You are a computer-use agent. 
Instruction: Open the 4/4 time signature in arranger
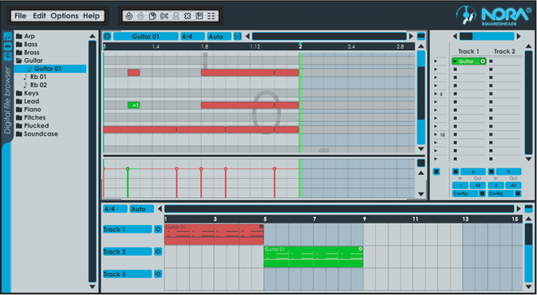(115, 209)
